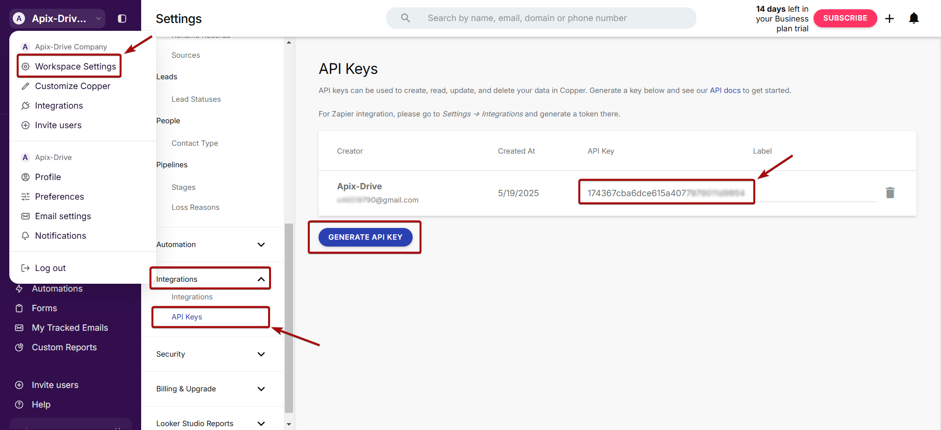
Task: Click the Log out arrow icon
Action: [25, 268]
